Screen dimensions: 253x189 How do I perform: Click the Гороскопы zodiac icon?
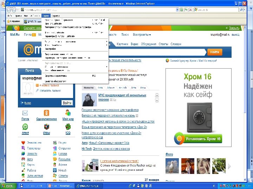pyautogui.click(x=23, y=148)
